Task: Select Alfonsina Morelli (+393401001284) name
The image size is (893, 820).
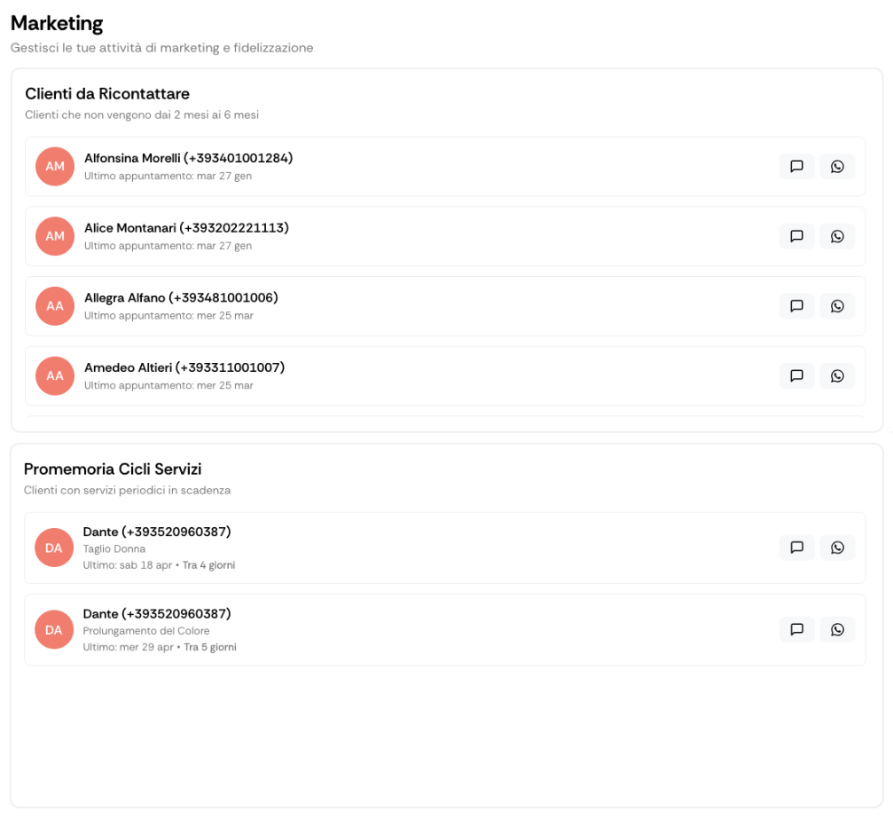Action: click(x=189, y=158)
